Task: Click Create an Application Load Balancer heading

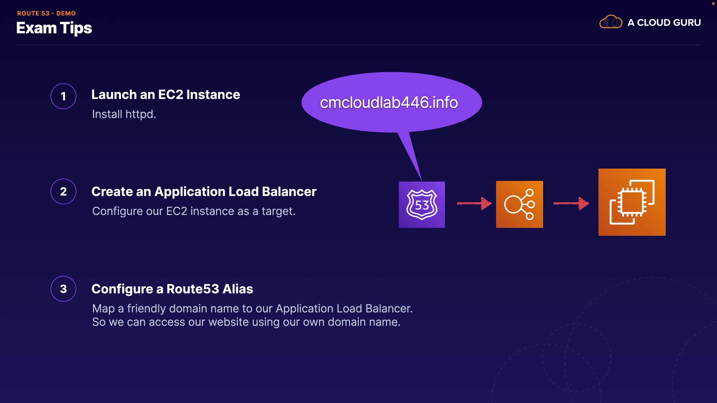Action: coord(204,191)
